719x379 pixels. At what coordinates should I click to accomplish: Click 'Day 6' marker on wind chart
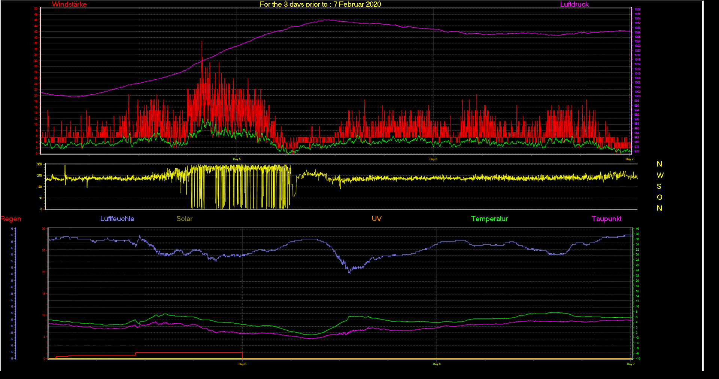[x=433, y=159]
